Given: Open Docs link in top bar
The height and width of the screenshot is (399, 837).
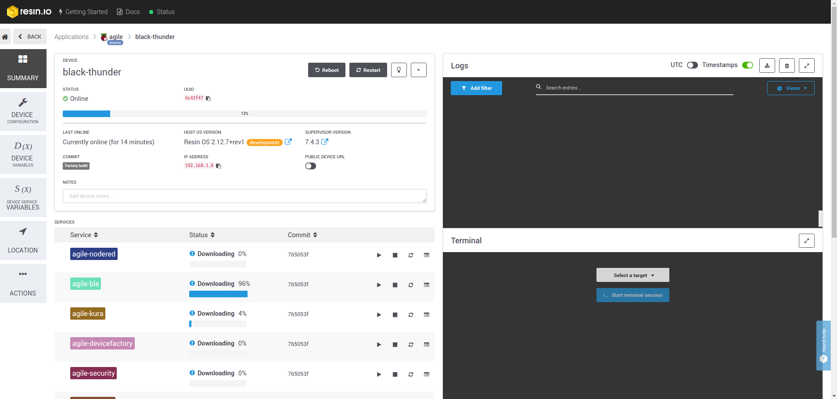Looking at the screenshot, I should click(128, 12).
